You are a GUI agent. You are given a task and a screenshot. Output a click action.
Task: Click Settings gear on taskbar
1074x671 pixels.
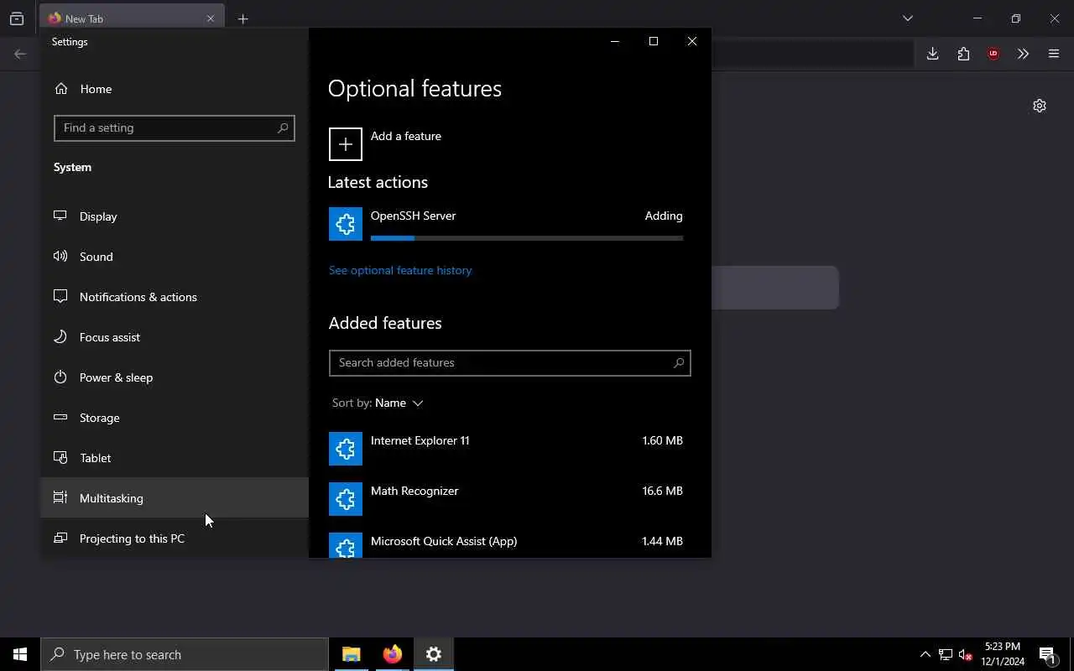[x=434, y=654]
